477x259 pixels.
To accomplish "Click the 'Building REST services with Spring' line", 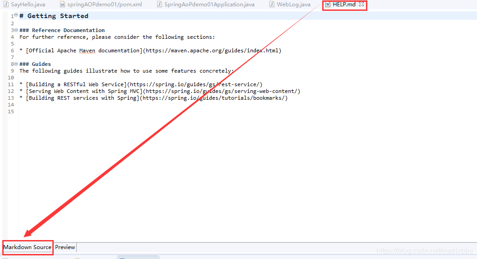I will click(x=153, y=98).
